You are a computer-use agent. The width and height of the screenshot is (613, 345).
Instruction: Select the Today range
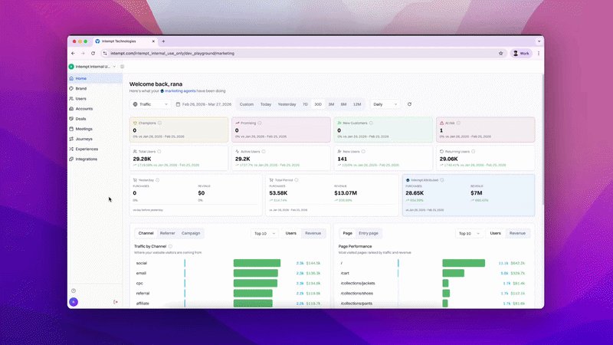pos(266,104)
